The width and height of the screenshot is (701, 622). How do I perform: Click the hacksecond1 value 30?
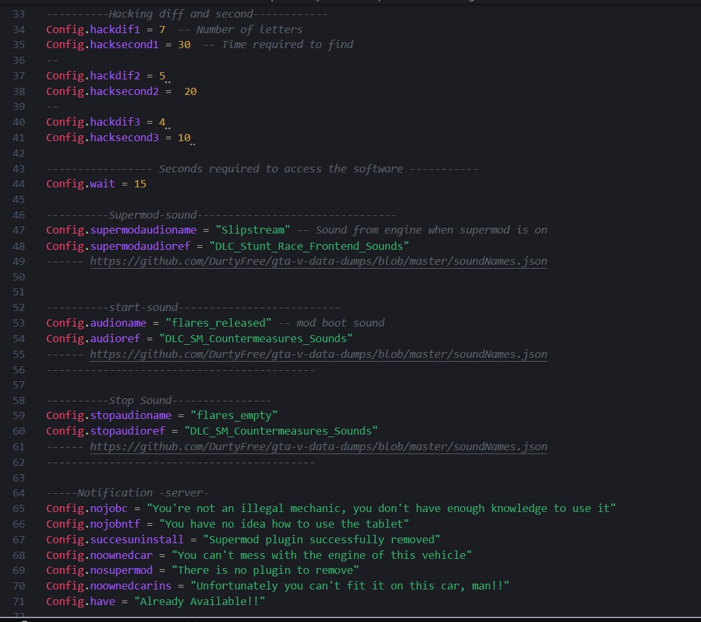pyautogui.click(x=184, y=44)
